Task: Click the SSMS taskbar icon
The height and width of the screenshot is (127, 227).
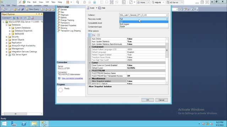Action: point(44,124)
